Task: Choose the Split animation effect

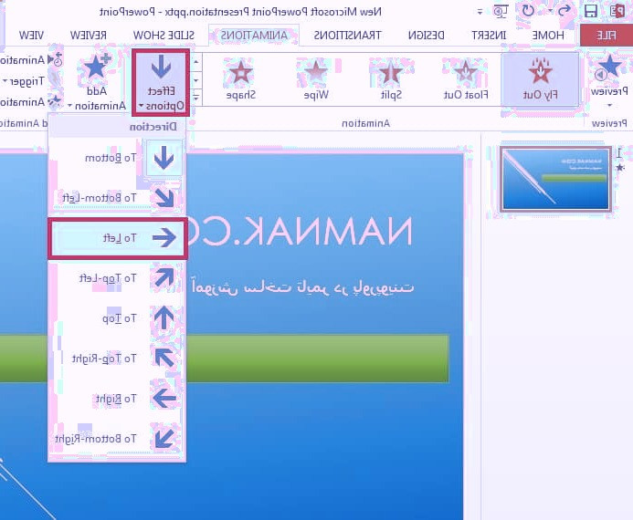Action: click(391, 78)
